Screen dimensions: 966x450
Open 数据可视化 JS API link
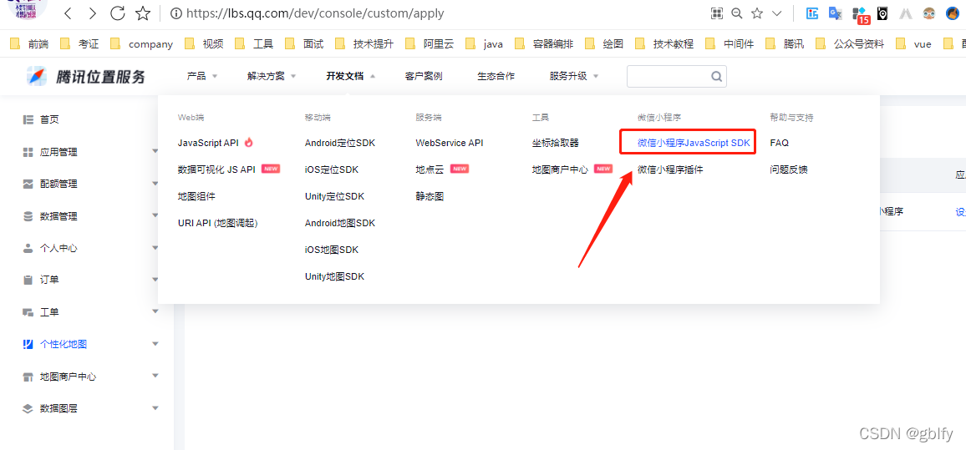(216, 169)
